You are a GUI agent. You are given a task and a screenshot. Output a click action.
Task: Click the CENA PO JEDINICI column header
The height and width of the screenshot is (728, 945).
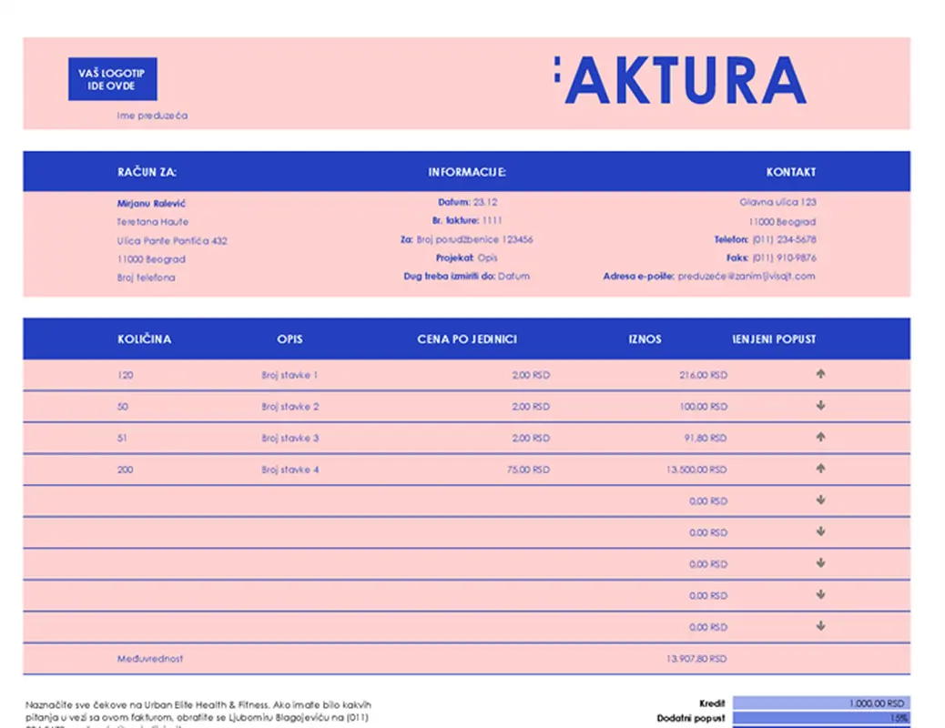pyautogui.click(x=467, y=339)
